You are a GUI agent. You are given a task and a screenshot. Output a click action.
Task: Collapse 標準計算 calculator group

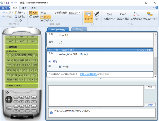7,51
